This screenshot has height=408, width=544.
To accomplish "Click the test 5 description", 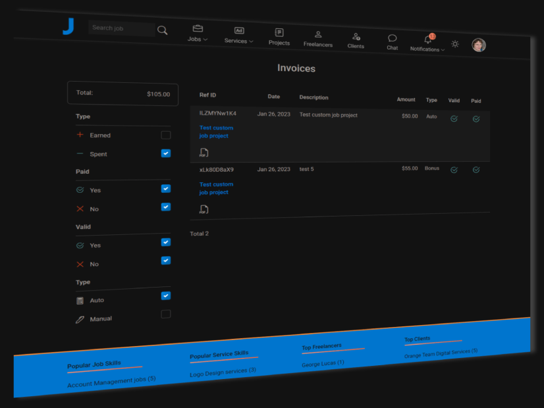I will 306,169.
